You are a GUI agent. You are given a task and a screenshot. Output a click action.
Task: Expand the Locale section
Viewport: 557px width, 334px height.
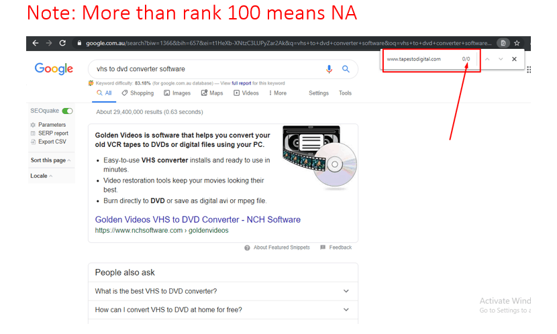[x=41, y=176]
